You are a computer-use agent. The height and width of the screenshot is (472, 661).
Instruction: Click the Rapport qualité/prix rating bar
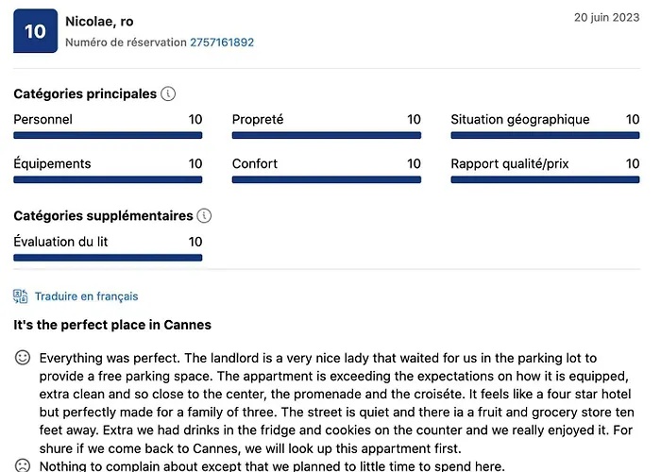545,180
